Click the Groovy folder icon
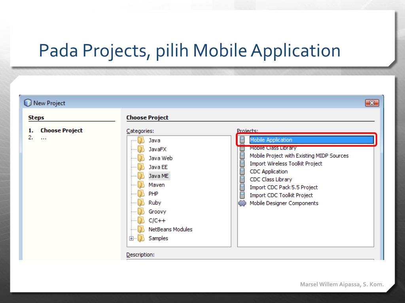Screen dimensions: 405x303 [141, 211]
